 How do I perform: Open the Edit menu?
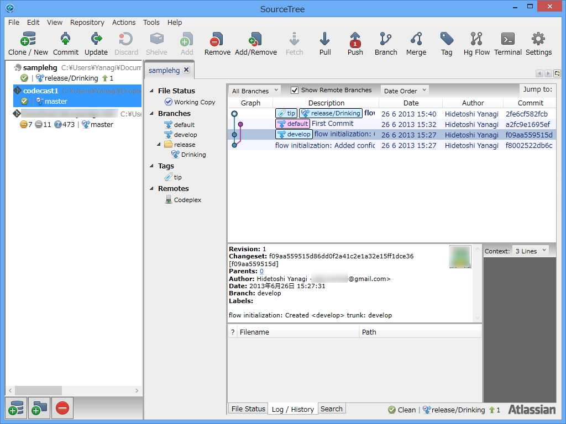point(33,22)
